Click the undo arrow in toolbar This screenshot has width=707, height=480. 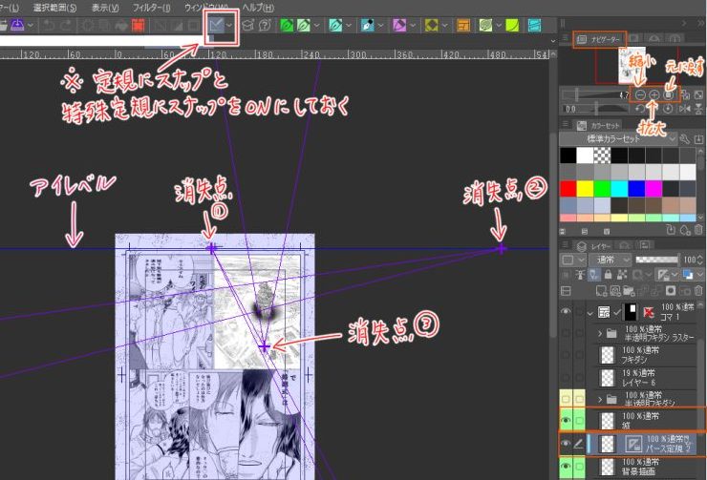coord(48,25)
